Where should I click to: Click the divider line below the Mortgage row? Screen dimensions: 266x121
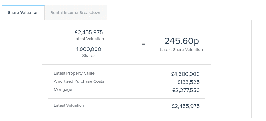point(127,98)
